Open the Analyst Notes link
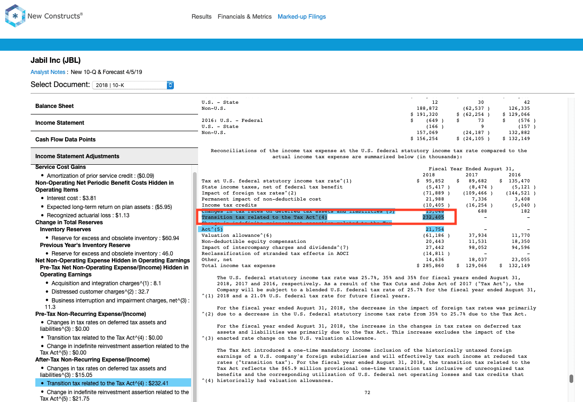Screen dimensions: 583x402 pos(48,72)
